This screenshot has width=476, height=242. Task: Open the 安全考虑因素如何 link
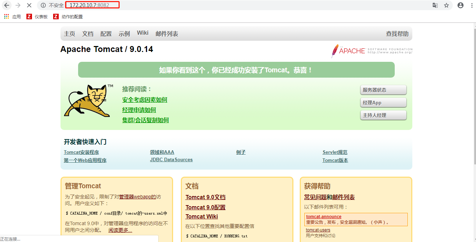(145, 100)
